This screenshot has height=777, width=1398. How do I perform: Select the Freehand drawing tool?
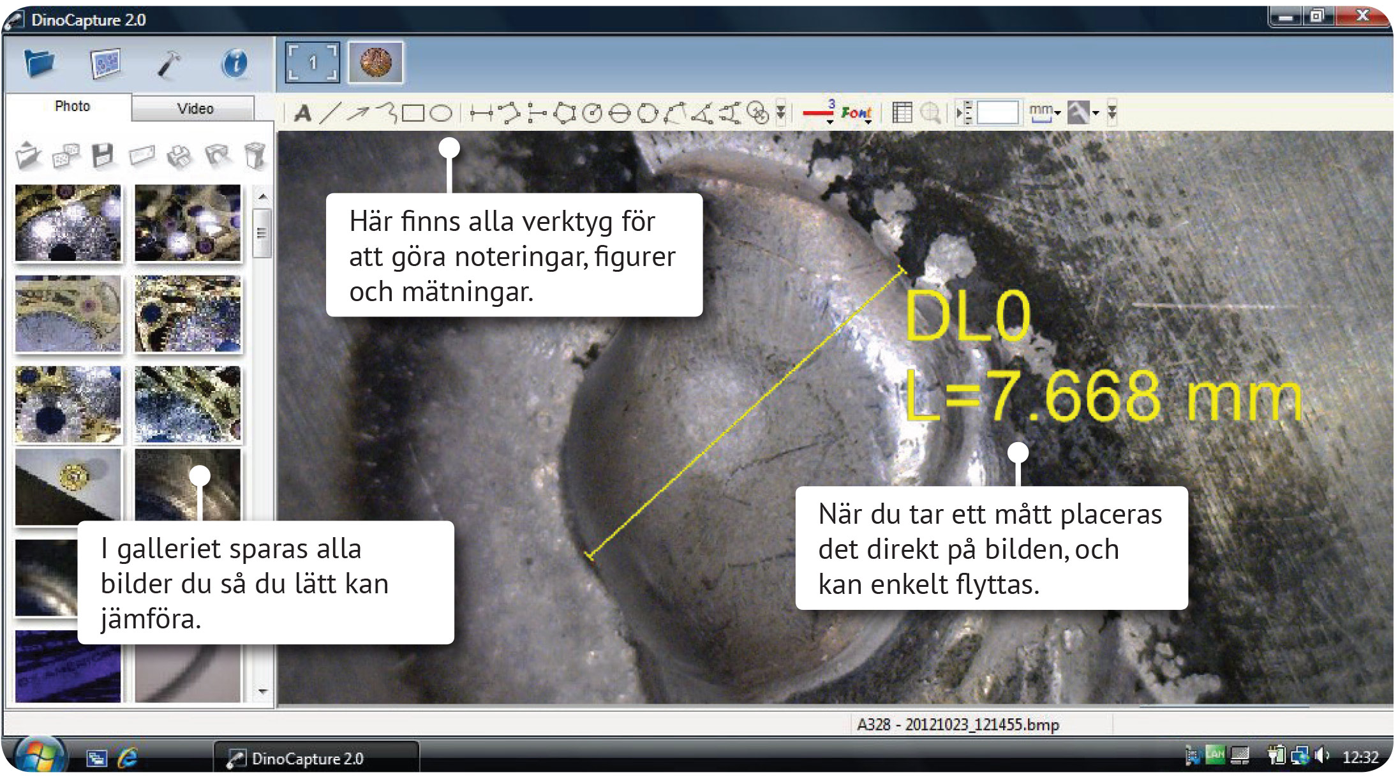click(387, 113)
